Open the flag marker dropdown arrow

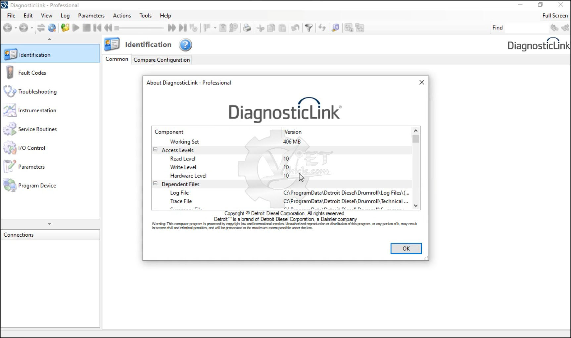215,28
